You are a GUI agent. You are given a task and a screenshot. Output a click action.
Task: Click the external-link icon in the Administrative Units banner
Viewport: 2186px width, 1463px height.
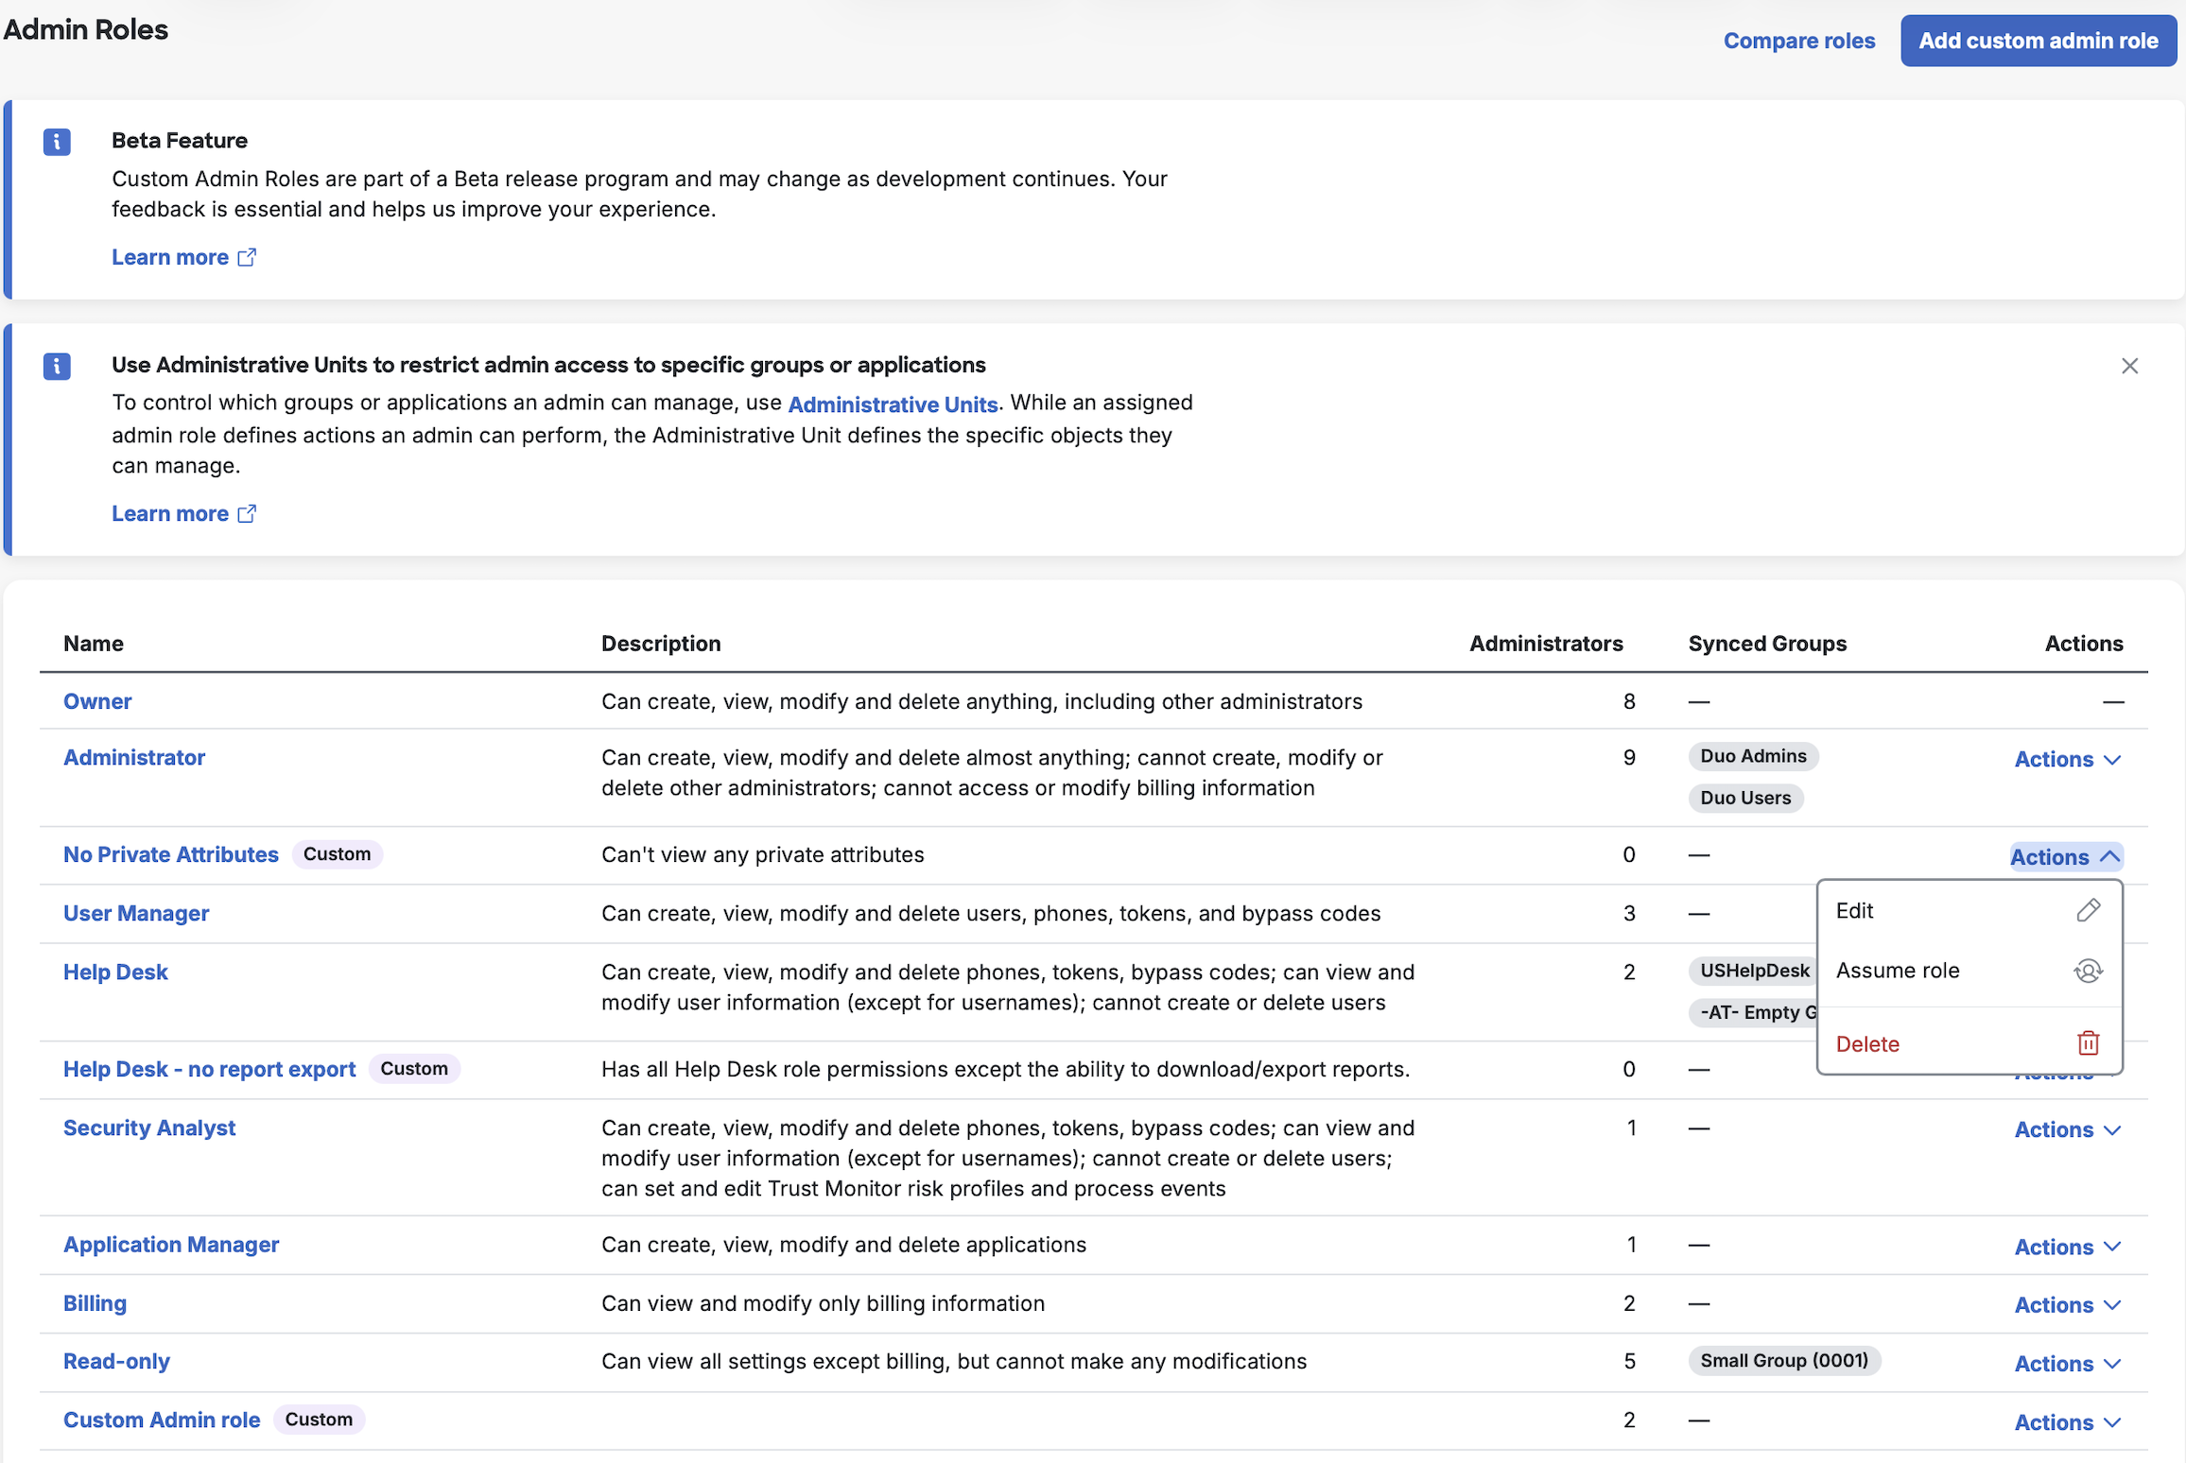tap(247, 513)
